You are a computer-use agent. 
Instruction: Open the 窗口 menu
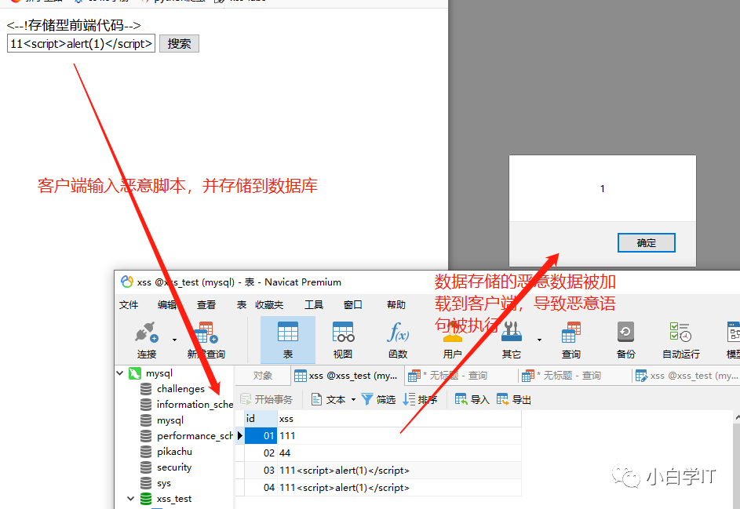(x=353, y=305)
